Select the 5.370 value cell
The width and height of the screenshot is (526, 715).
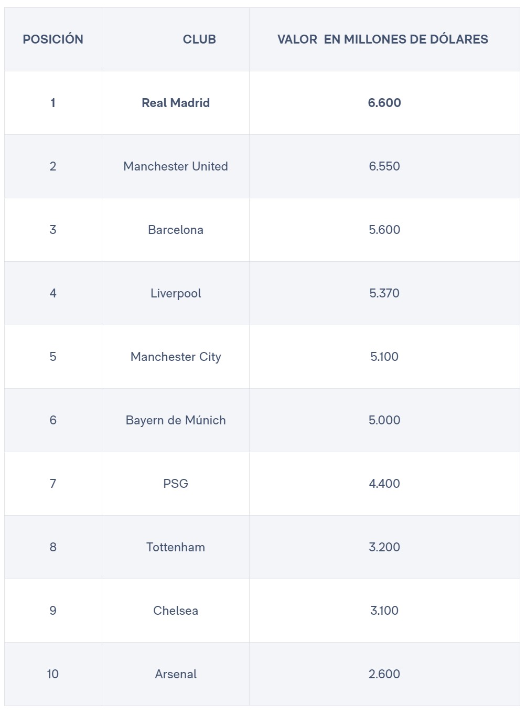(384, 293)
